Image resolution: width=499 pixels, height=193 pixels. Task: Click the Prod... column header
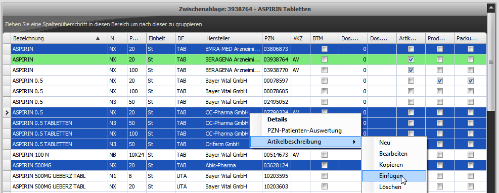(440, 38)
